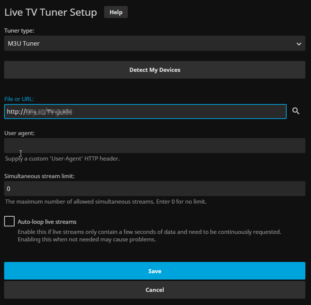Click the Auto-loop explanation text below checkbox
Image resolution: width=311 pixels, height=305 pixels.
[x=149, y=235]
